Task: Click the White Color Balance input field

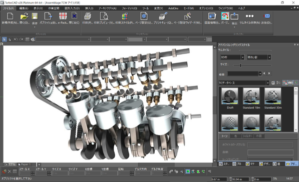Action: pyautogui.click(x=270, y=144)
